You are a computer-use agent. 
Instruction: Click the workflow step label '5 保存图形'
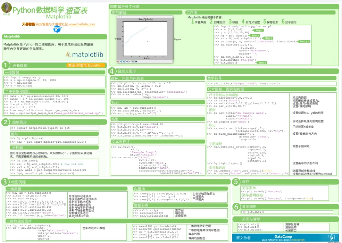click(x=271, y=22)
